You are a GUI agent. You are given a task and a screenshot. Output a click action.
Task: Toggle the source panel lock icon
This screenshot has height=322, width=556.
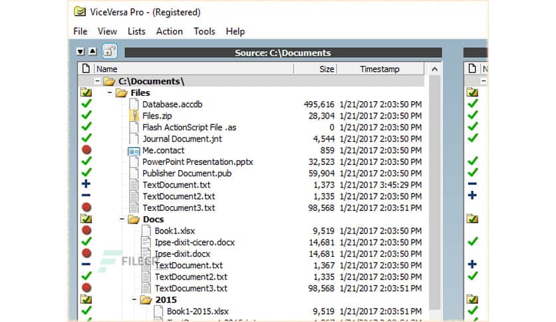click(x=110, y=51)
